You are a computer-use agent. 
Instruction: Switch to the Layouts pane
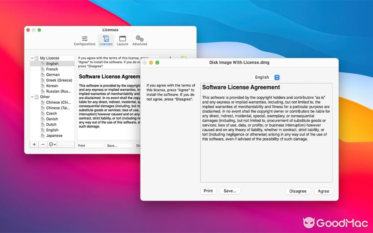(122, 40)
